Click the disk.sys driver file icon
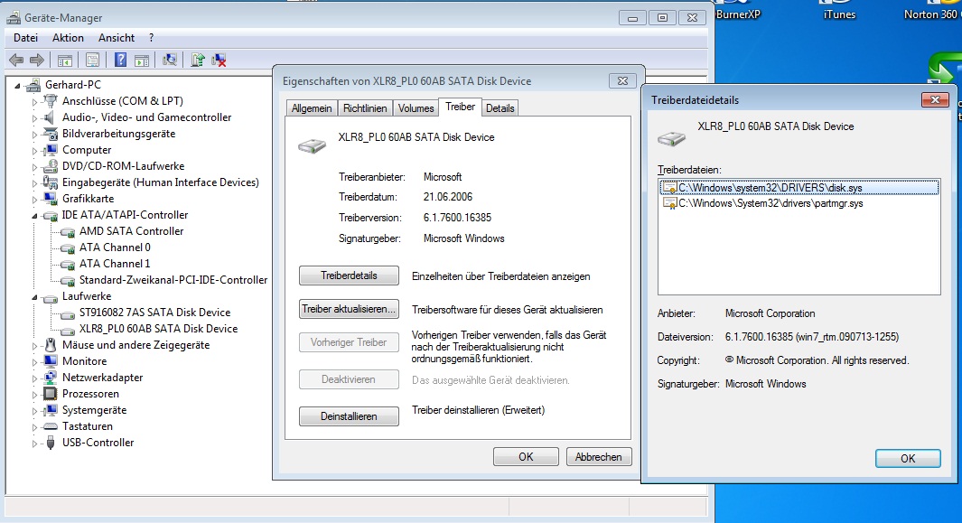 coord(668,188)
